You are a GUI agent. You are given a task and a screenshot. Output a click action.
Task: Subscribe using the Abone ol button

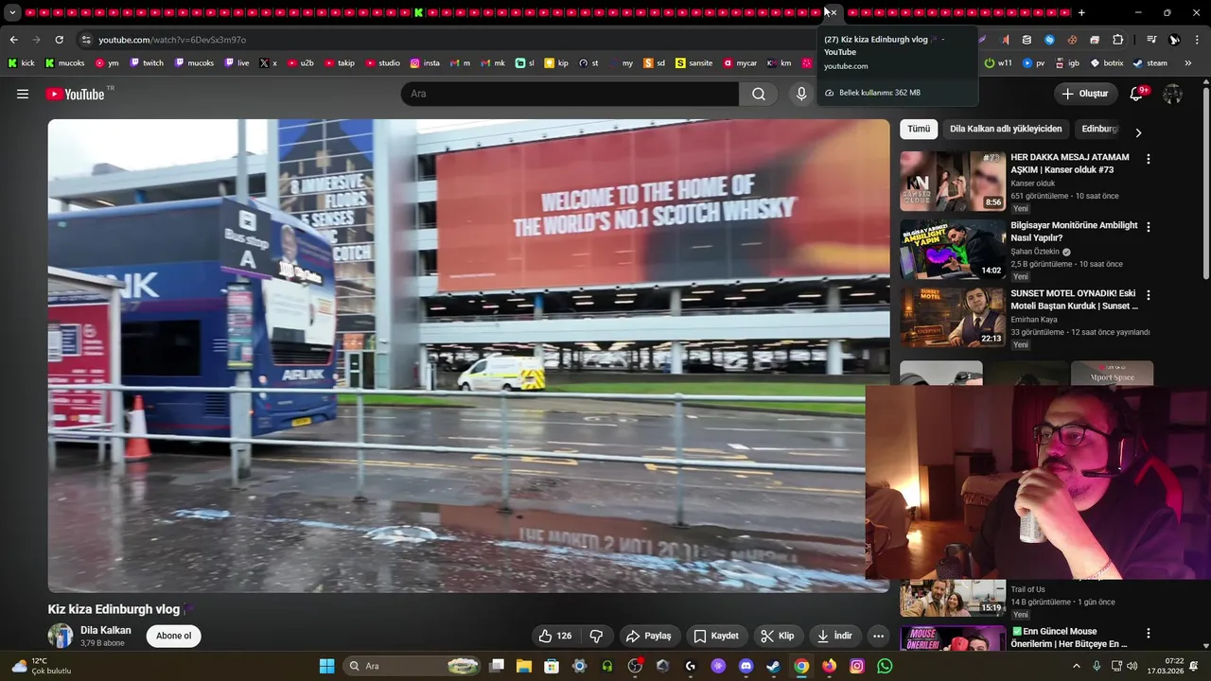pyautogui.click(x=173, y=636)
